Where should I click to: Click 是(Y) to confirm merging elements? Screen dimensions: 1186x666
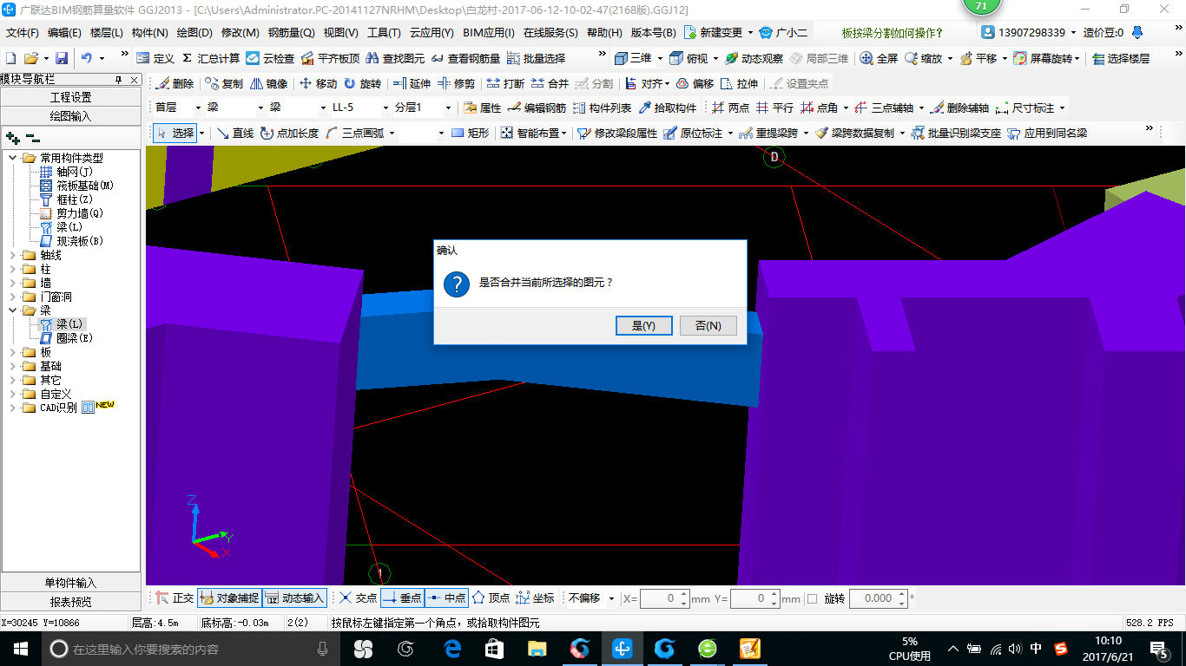[x=643, y=325]
